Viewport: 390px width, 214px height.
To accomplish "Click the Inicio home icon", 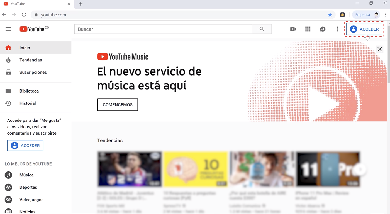I will [8, 48].
